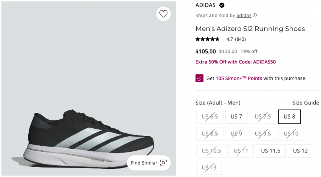Click the 105 Simon+ Points link
321x177 pixels.
(239, 78)
